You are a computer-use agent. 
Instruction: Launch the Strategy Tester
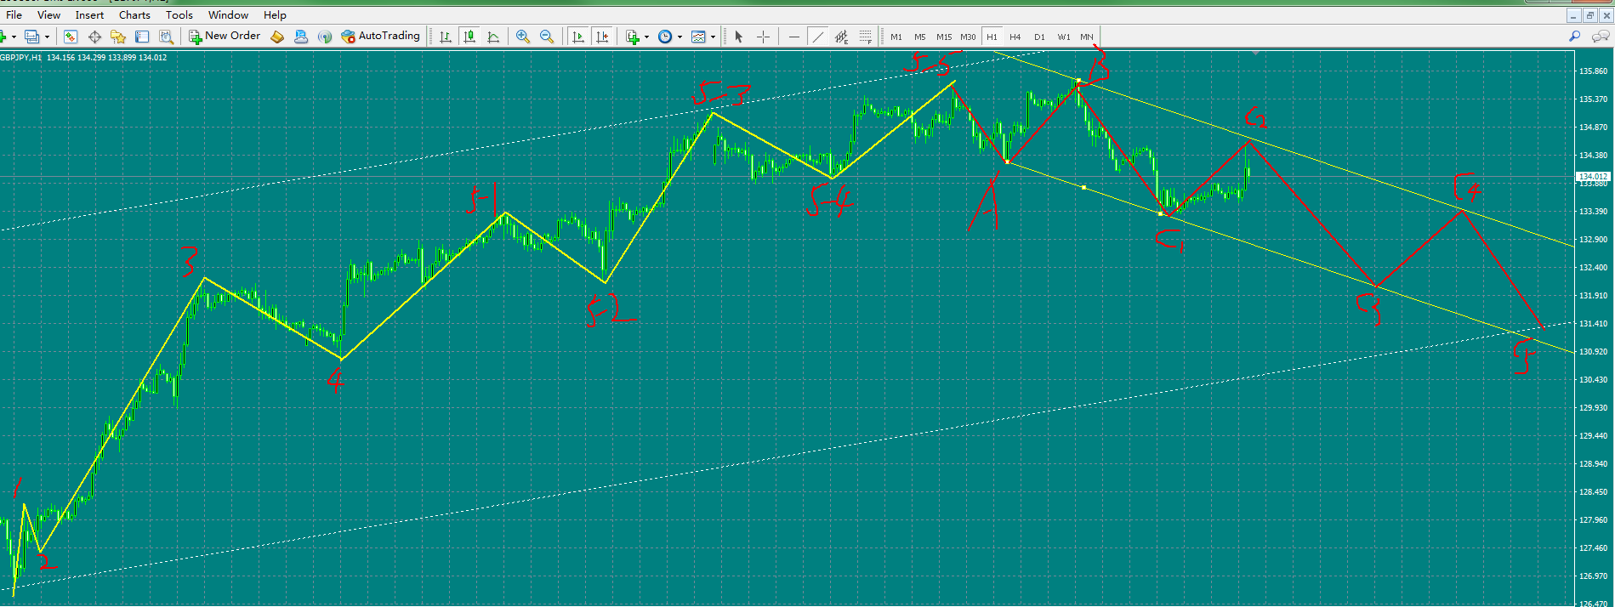point(166,37)
